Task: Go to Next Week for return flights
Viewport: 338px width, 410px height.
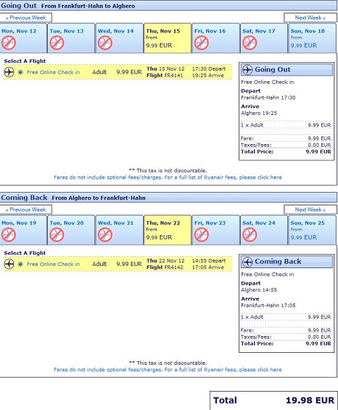Action: (x=310, y=210)
